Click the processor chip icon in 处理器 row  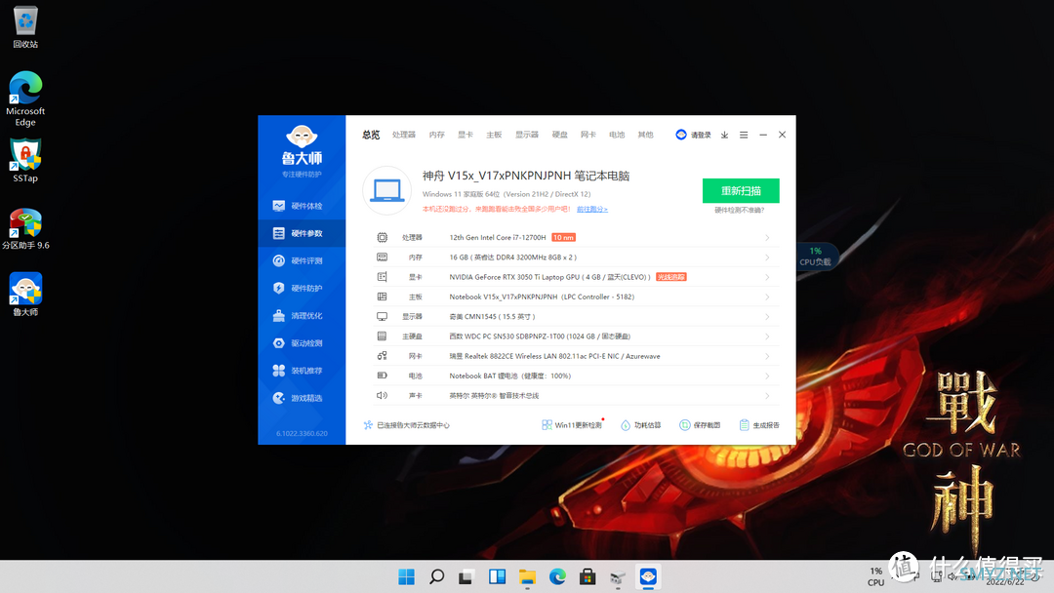382,238
